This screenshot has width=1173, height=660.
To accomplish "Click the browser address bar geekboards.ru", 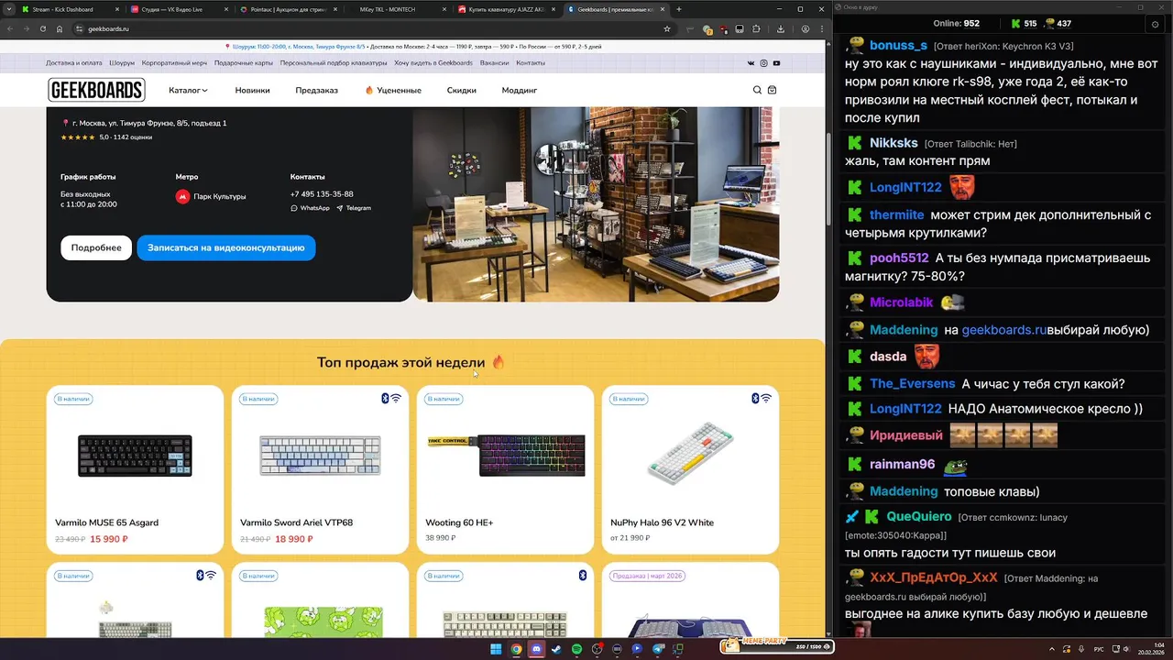I will pos(367,28).
